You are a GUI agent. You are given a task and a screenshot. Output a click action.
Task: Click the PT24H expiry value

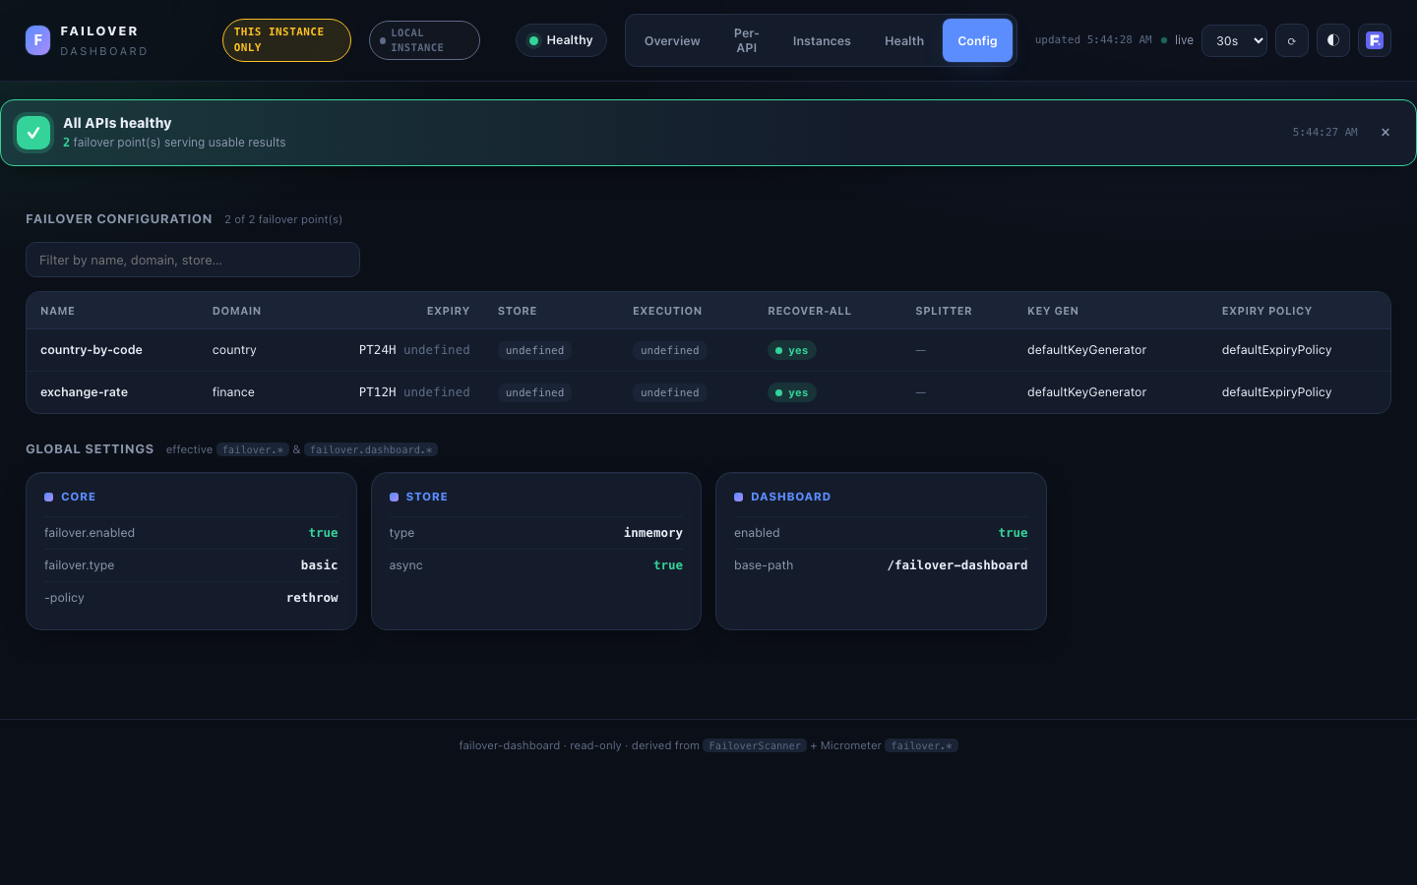pos(378,350)
